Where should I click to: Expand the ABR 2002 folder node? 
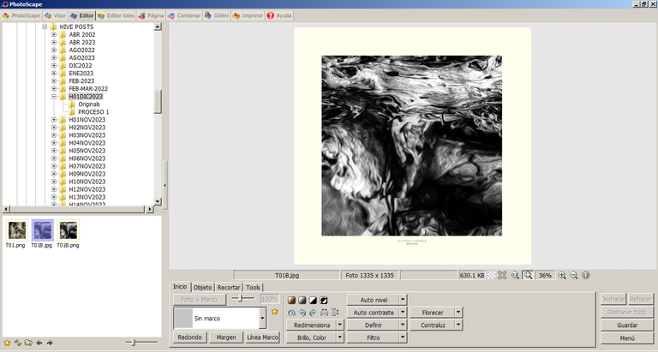tap(54, 34)
